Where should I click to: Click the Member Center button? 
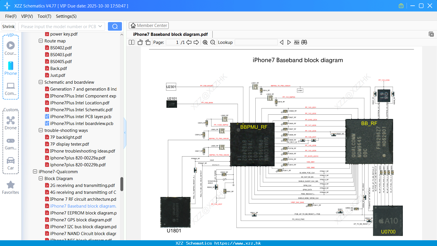[x=149, y=26]
